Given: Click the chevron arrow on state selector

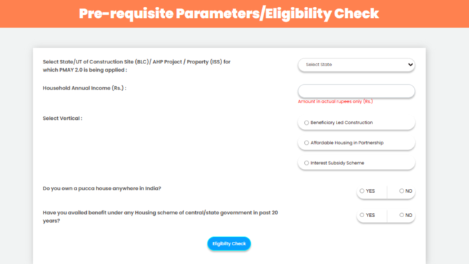Looking at the screenshot, I should point(410,65).
